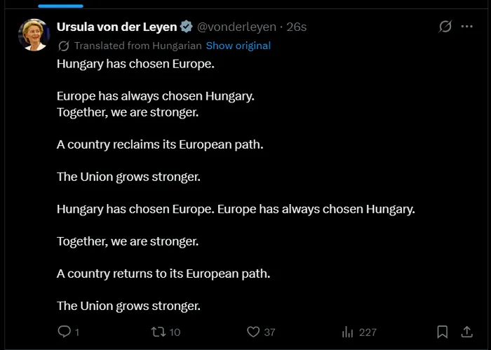This screenshot has width=491, height=350.
Task: Click the 'Ursula von der Leyen' display name
Action: coord(117,27)
